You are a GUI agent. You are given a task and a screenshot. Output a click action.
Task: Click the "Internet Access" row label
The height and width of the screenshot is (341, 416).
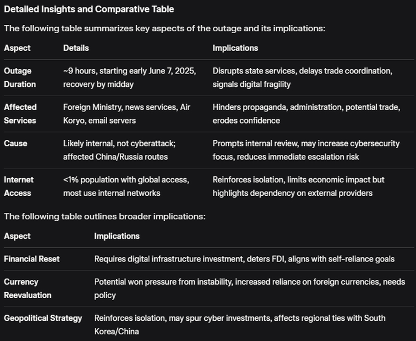19,186
